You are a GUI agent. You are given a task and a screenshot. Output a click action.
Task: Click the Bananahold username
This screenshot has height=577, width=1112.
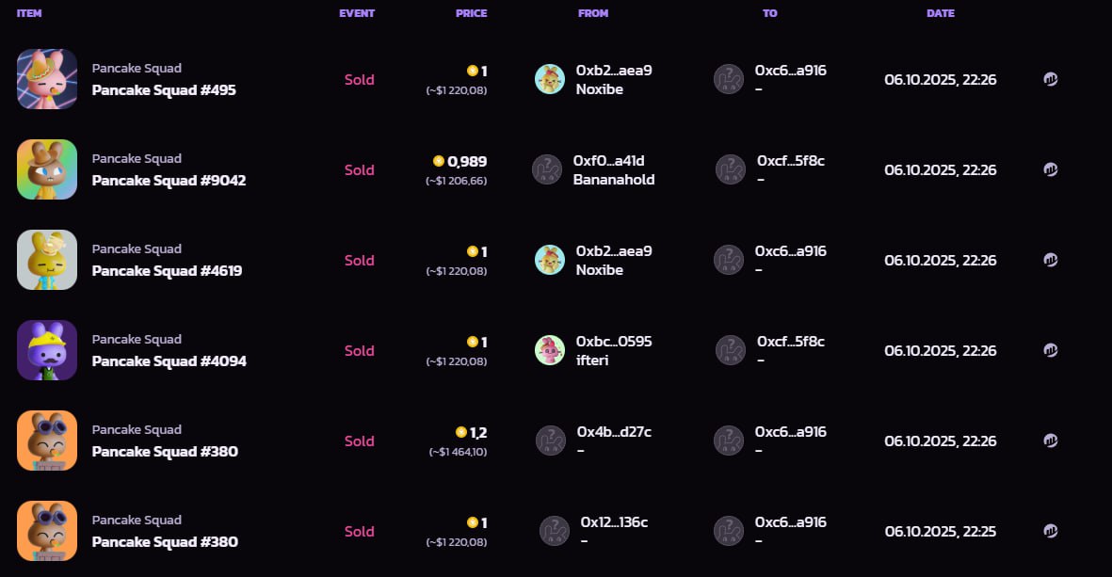614,180
